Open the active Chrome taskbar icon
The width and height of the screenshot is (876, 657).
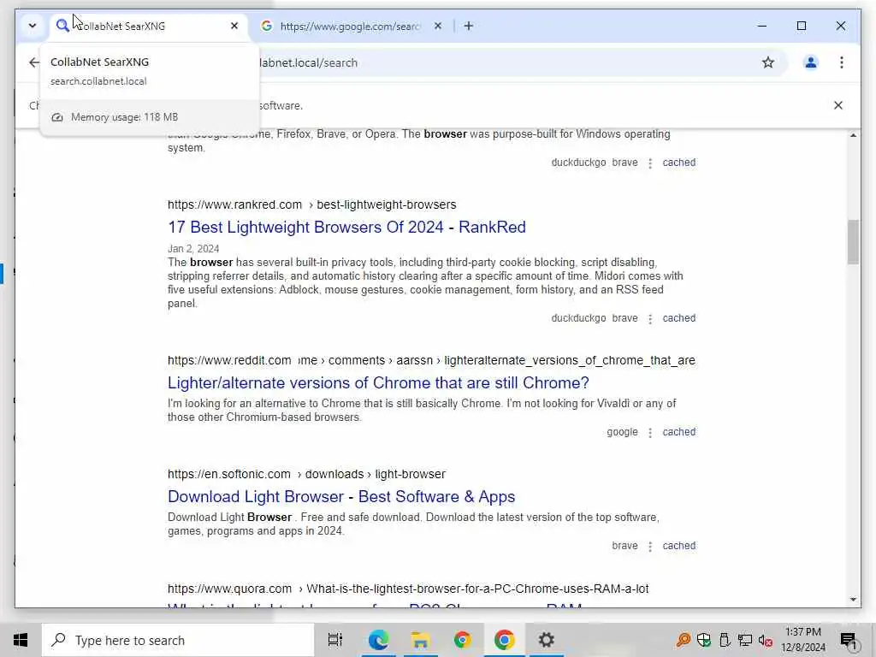click(504, 640)
